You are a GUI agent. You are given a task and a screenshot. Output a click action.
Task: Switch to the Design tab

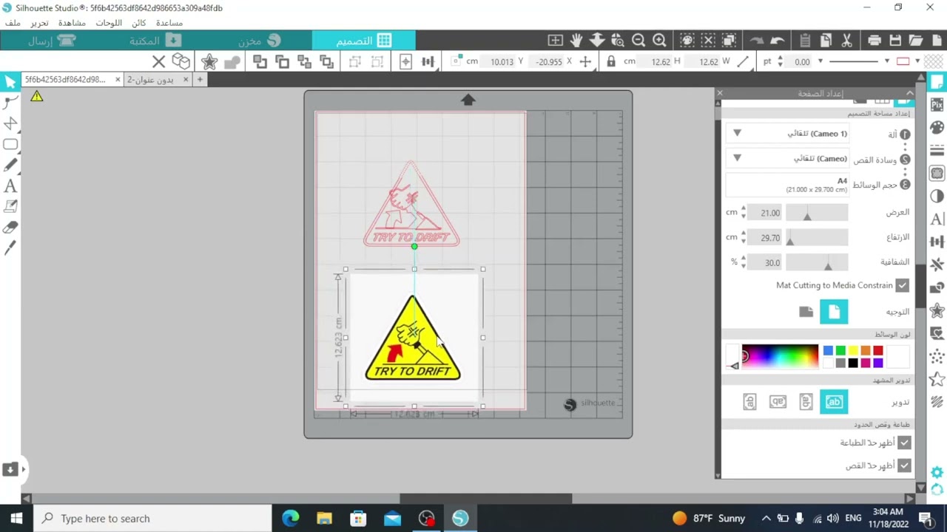pyautogui.click(x=363, y=41)
